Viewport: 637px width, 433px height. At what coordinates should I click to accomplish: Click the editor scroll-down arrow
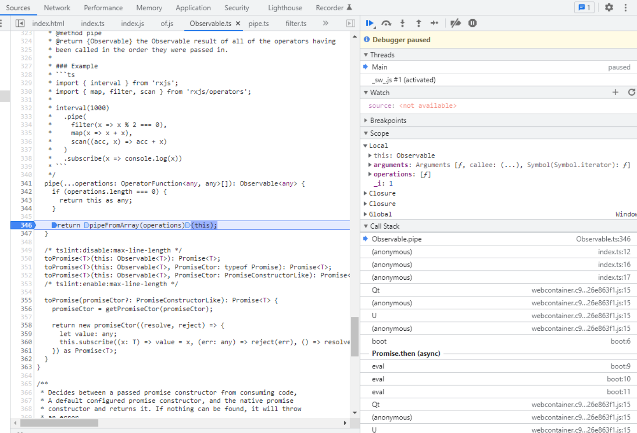coord(355,413)
